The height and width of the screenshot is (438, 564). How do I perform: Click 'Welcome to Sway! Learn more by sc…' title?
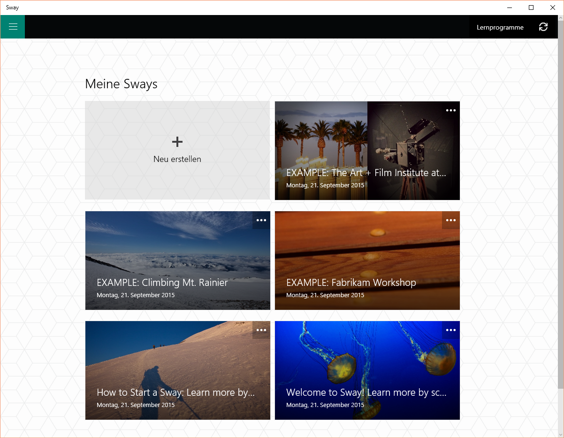pos(366,392)
